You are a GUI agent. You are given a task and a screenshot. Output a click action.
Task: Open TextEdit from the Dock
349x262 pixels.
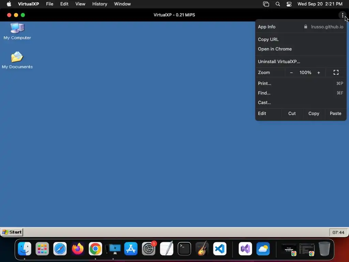166,249
